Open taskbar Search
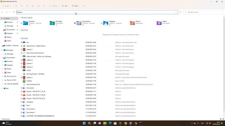The width and height of the screenshot is (225, 126). pyautogui.click(x=89, y=123)
